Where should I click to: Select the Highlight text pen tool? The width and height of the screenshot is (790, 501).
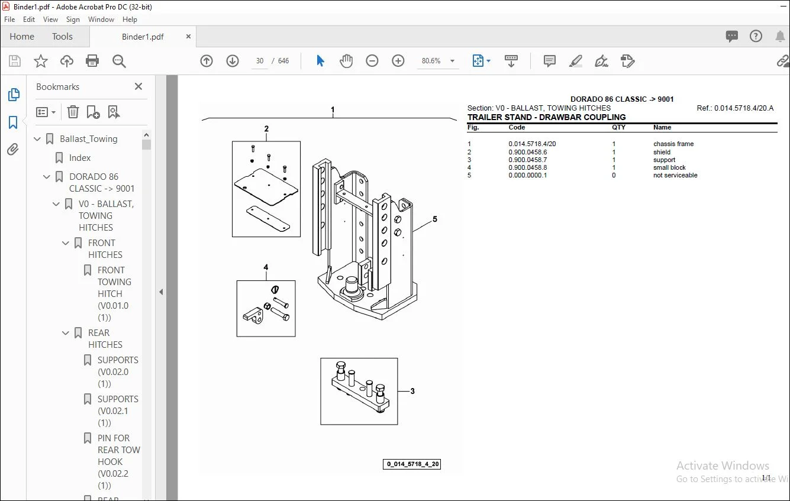pyautogui.click(x=575, y=61)
